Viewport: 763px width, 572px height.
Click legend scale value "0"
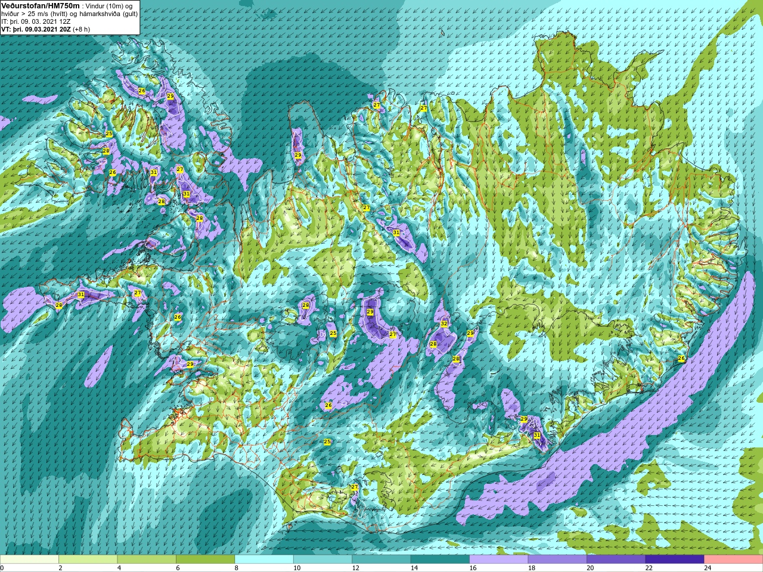(x=2, y=568)
